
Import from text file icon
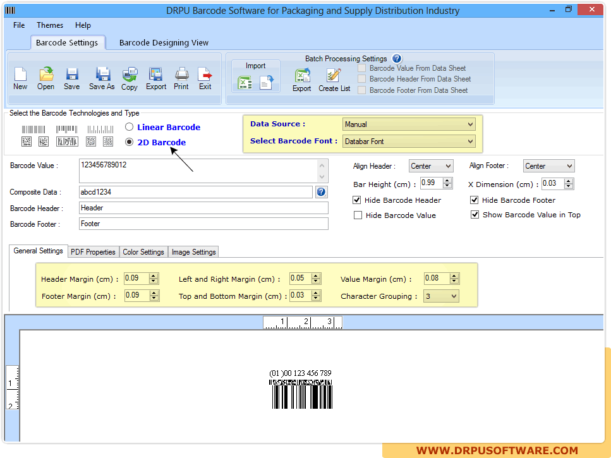pyautogui.click(x=267, y=83)
